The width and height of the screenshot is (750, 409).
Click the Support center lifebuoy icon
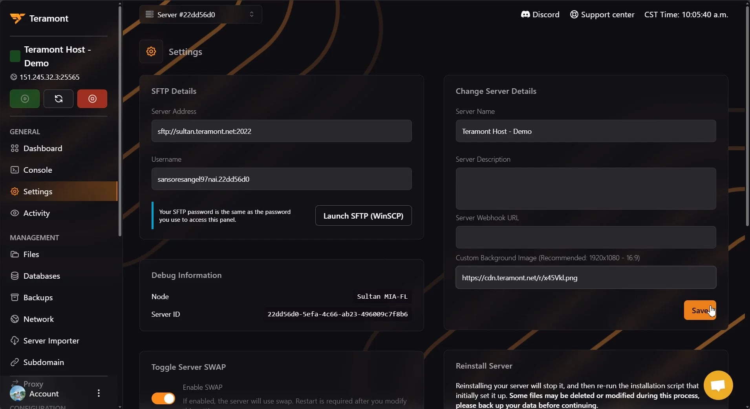(x=574, y=15)
